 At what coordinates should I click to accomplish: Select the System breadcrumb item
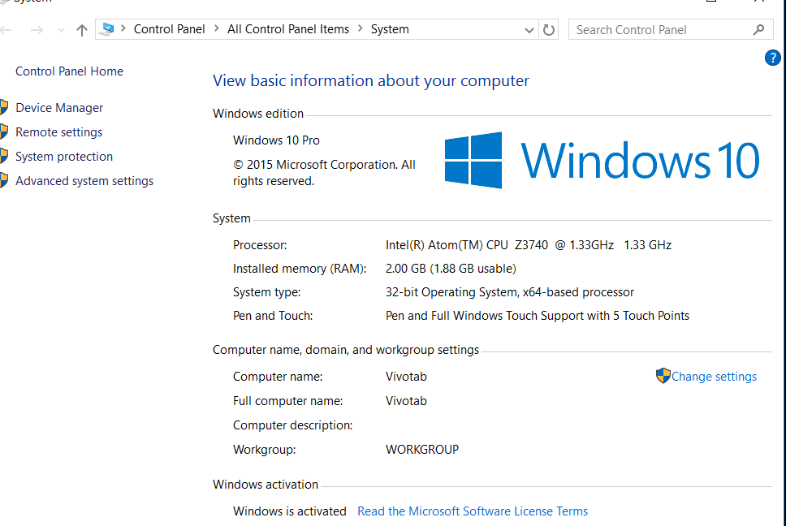(390, 29)
